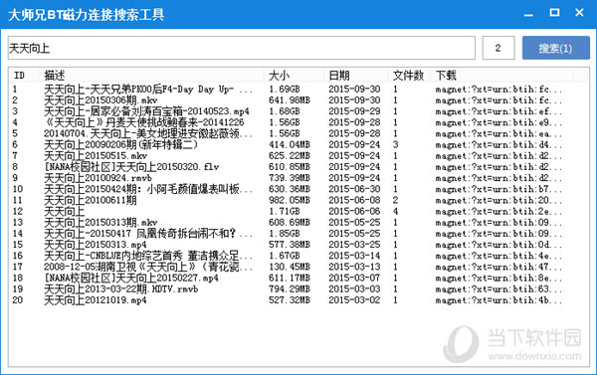Screen dimensions: 597x375
Task: Click the size cell 1.85GB
Action: 285,234
